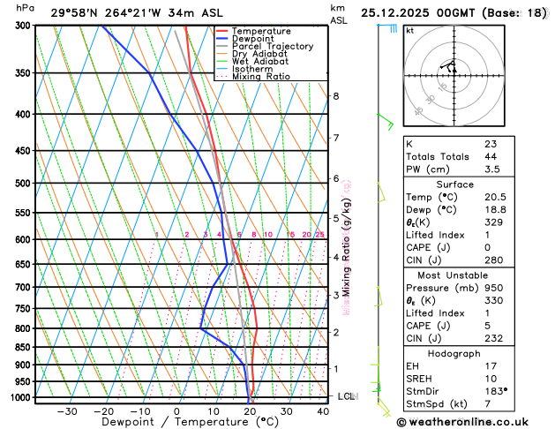The height and width of the screenshot is (429, 555).
Task: Click the 40 temperature axis label
Action: (323, 411)
